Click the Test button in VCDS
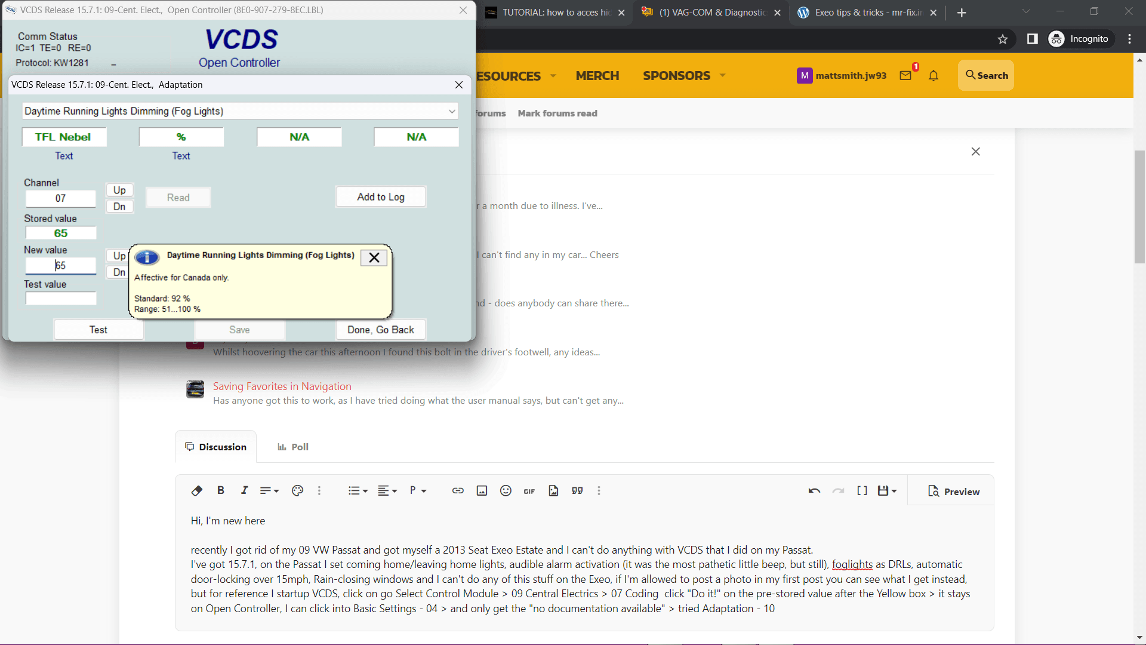 [x=98, y=330]
